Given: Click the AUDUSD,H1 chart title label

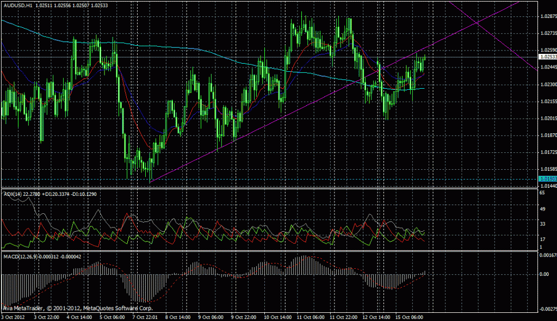Looking at the screenshot, I should pos(17,4).
